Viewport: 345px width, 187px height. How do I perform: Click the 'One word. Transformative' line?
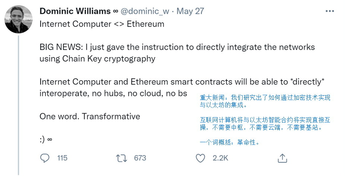90,116
